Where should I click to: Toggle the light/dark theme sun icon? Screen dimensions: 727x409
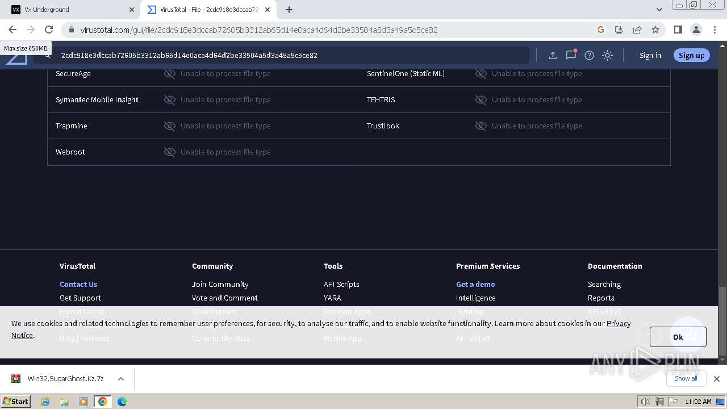(x=607, y=55)
